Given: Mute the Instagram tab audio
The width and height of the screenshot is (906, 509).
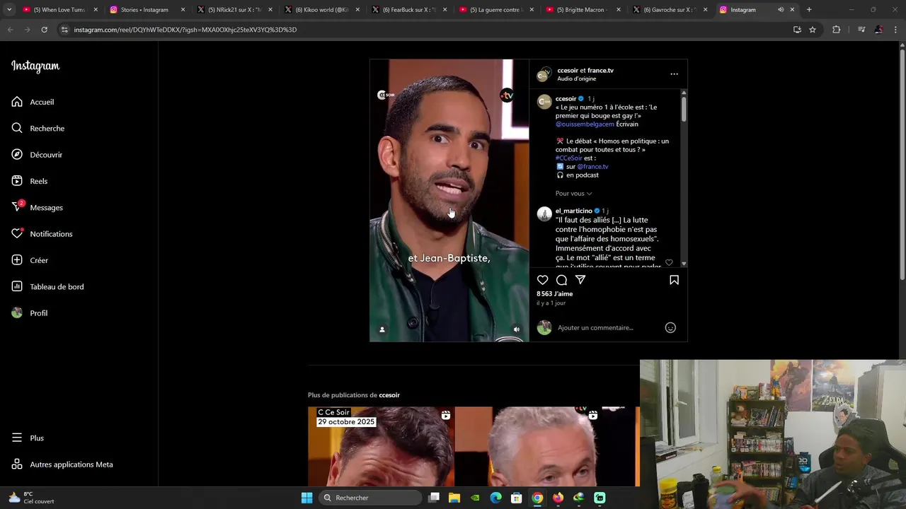Looking at the screenshot, I should 781,10.
